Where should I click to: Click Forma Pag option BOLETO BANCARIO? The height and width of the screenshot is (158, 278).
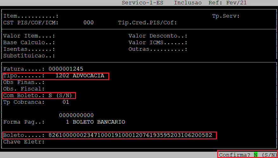coord(99,122)
